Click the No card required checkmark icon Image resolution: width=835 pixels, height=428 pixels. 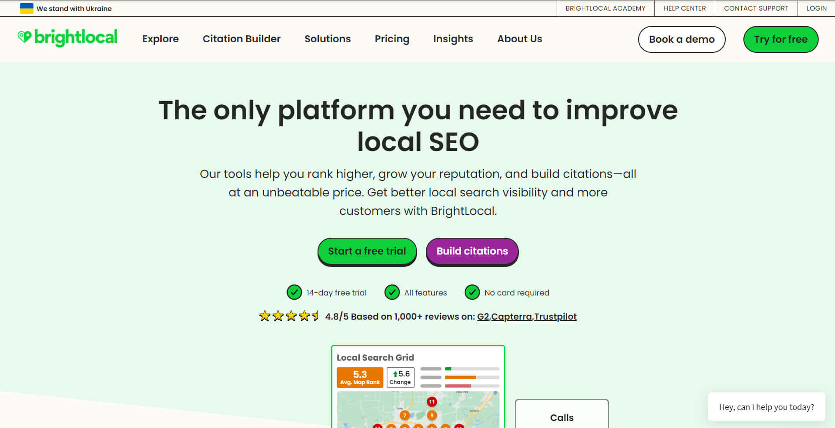(x=472, y=292)
